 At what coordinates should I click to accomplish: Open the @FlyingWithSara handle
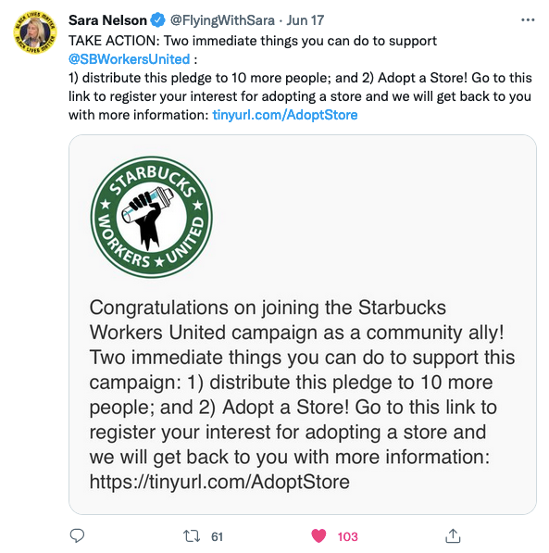(x=222, y=20)
